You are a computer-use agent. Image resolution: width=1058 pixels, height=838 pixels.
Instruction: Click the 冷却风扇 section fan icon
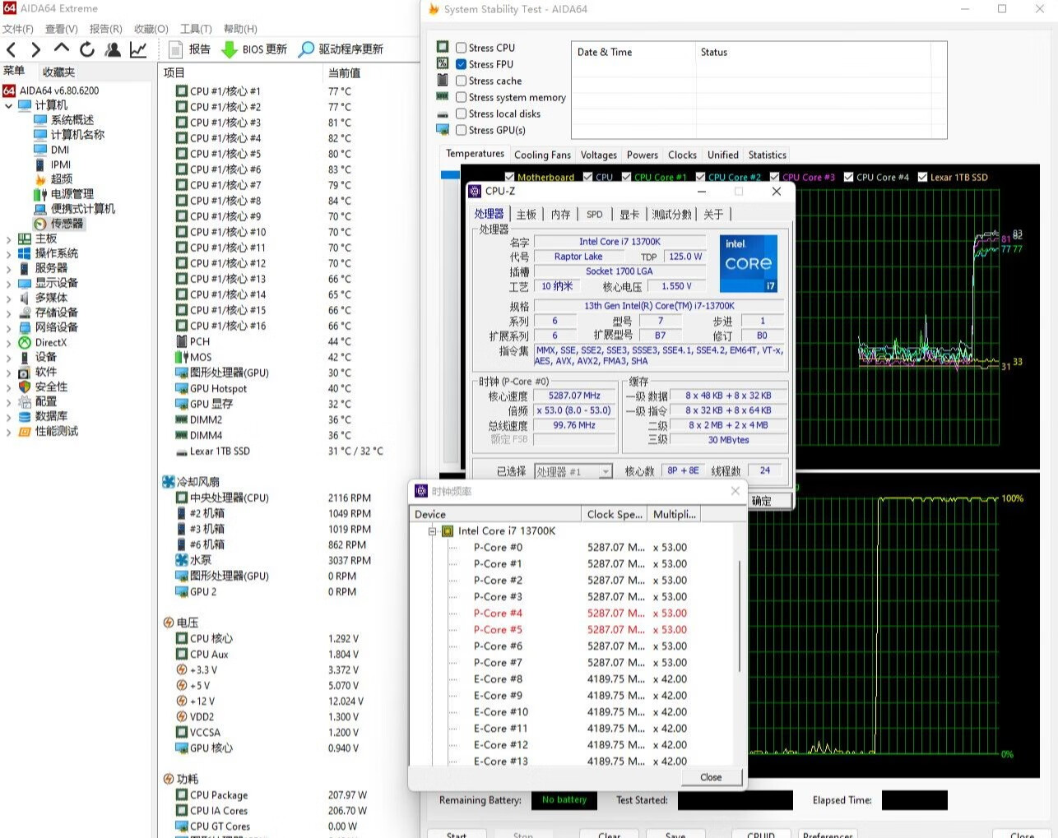tap(169, 482)
